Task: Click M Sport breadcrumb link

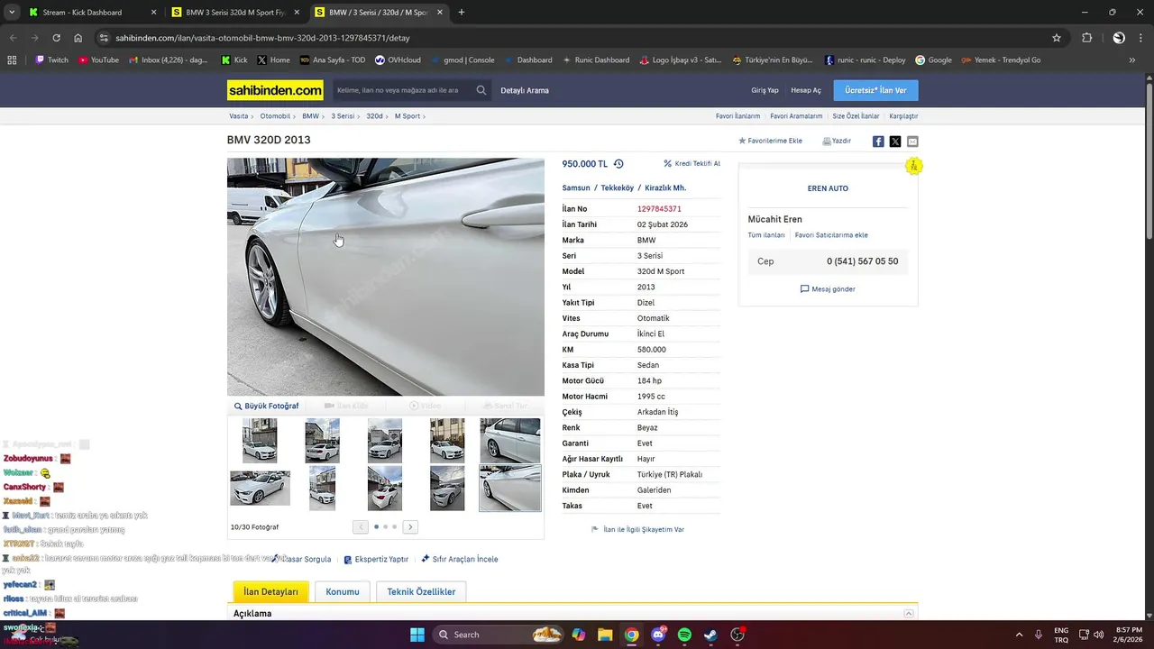Action: [408, 116]
